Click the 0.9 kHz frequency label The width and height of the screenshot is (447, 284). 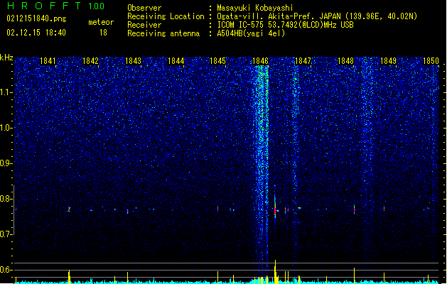tap(6, 163)
